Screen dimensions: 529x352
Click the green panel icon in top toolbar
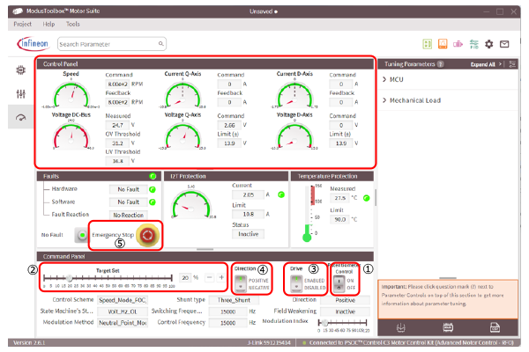tap(427, 43)
